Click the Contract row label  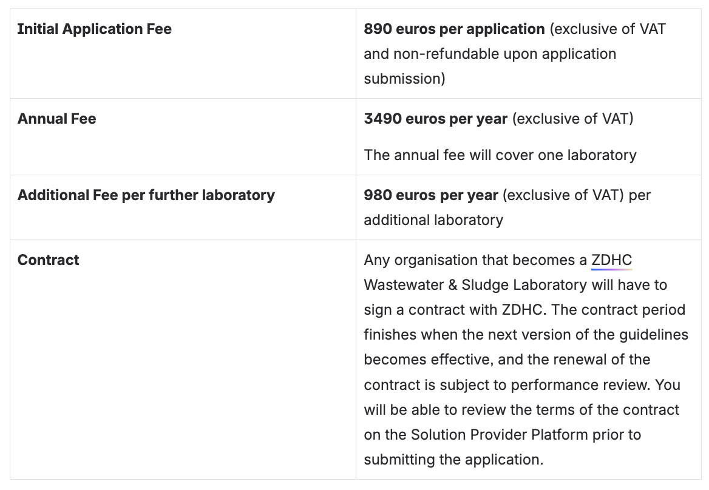[x=48, y=260]
